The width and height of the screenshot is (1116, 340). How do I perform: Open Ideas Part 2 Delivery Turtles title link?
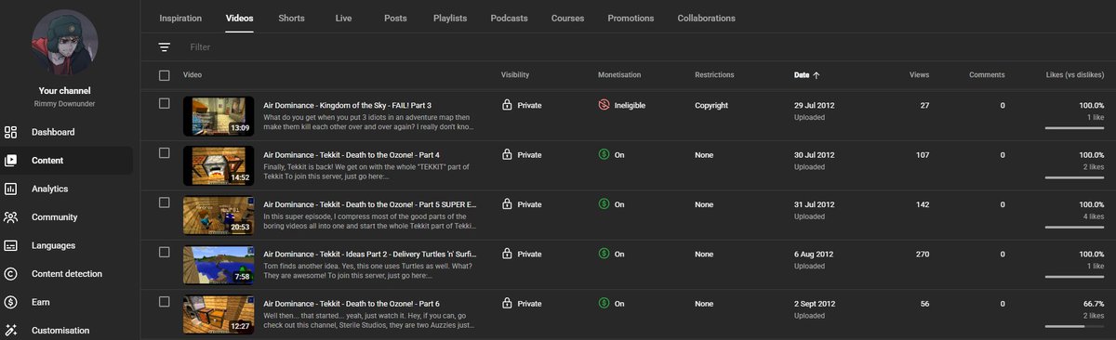(369, 254)
